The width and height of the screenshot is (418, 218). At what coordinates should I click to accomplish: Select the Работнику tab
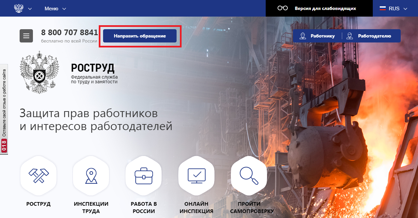pos(317,36)
